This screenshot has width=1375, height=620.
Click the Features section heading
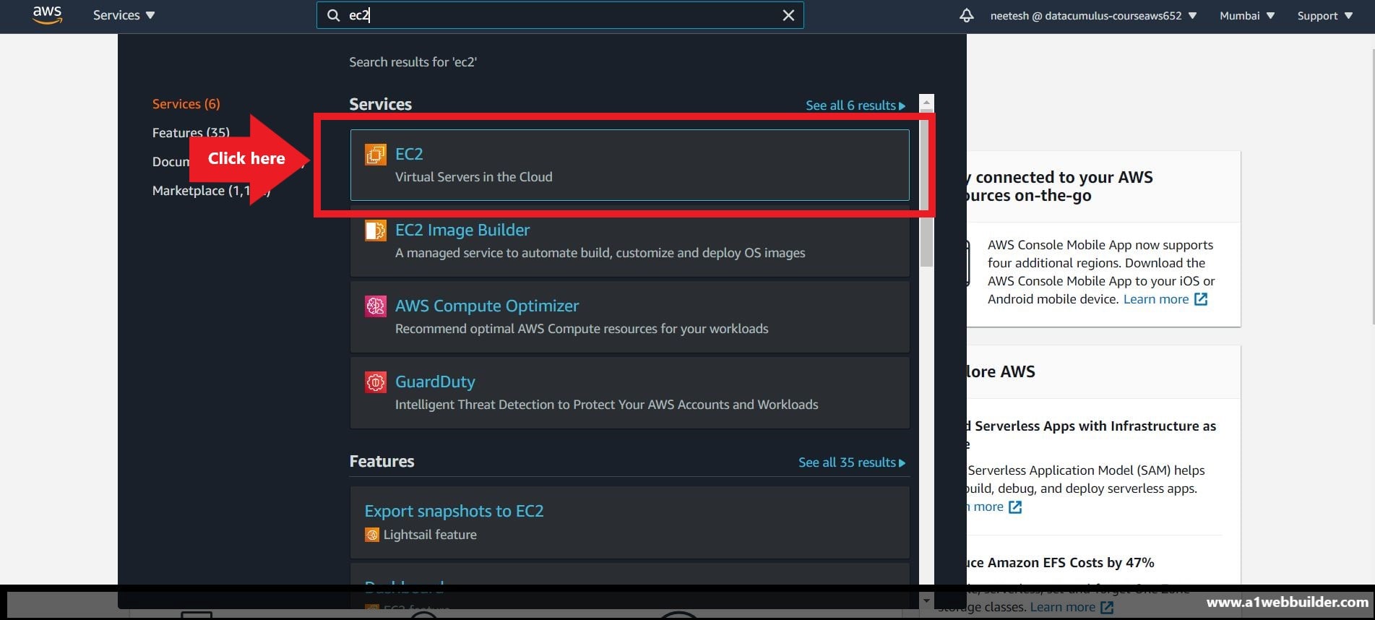click(x=382, y=461)
